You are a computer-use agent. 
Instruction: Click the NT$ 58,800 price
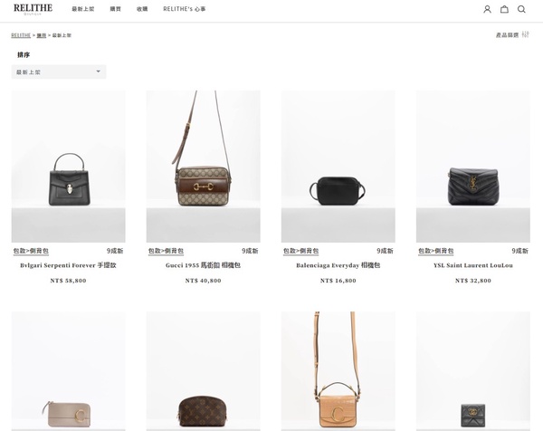tap(68, 281)
